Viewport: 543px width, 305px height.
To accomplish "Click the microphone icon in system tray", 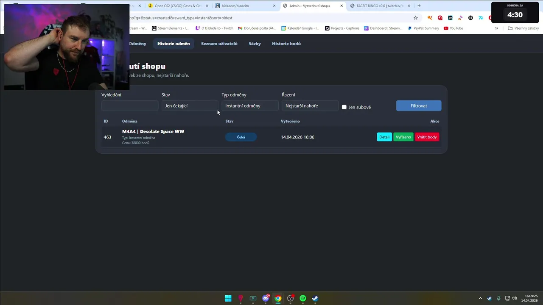I will pos(498,298).
